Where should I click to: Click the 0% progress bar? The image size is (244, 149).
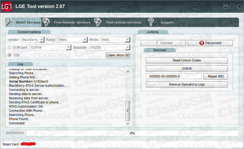132,133
